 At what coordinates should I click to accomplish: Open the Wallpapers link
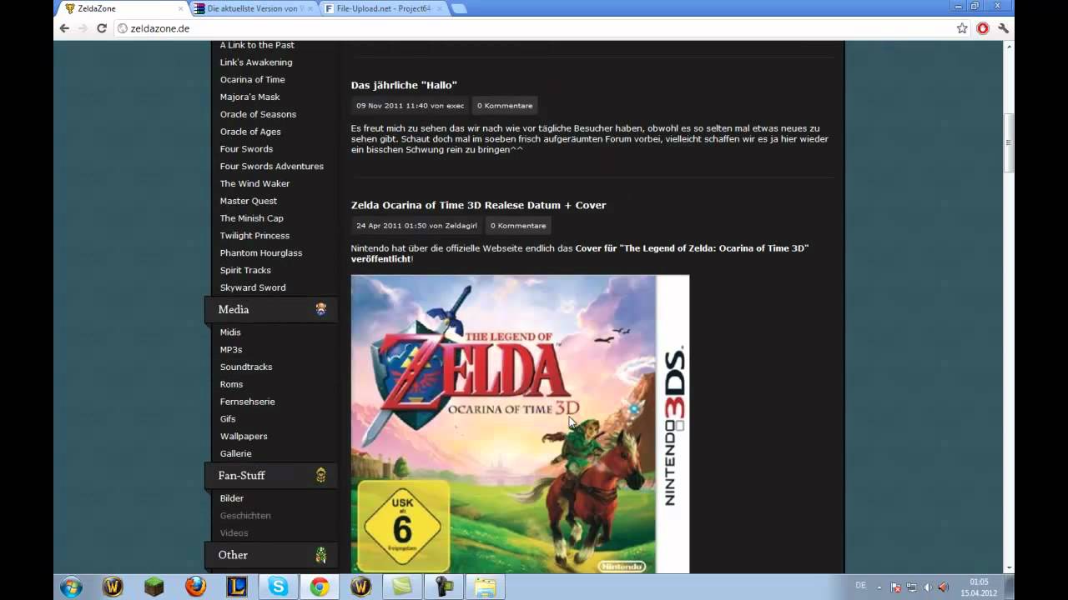244,437
